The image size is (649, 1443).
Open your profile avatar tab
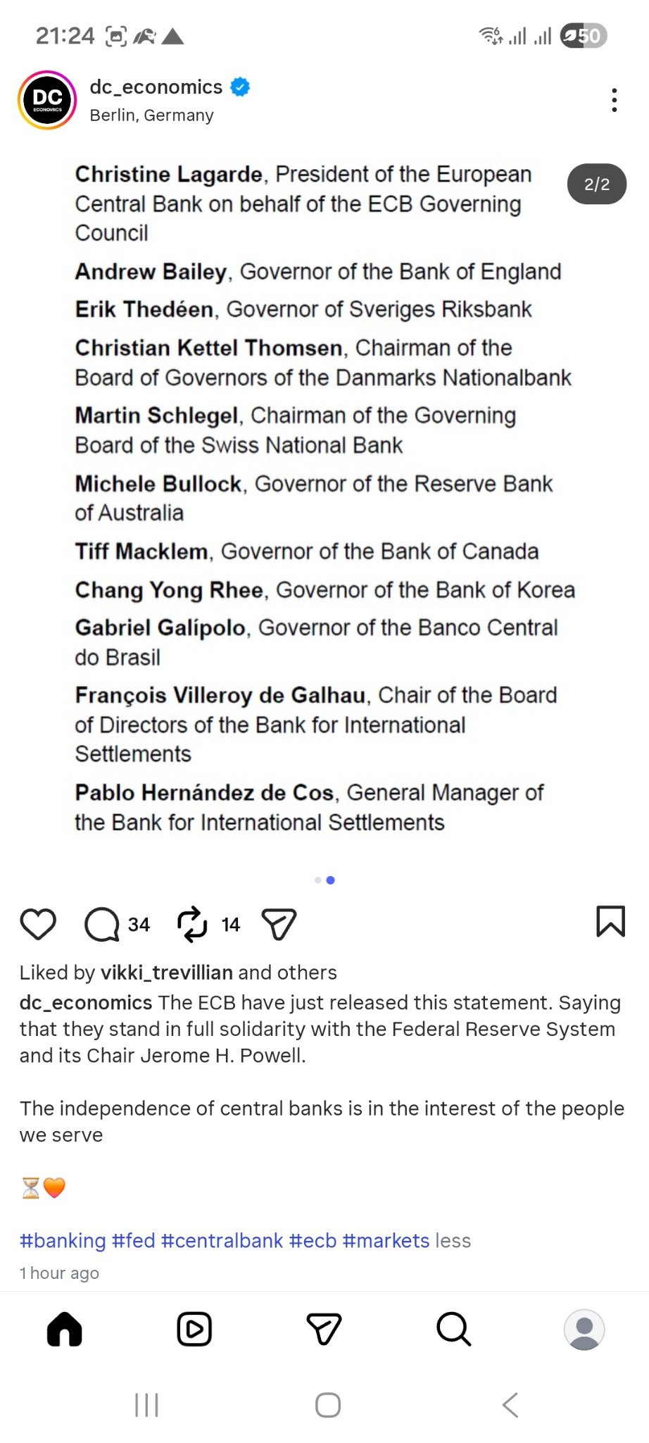click(584, 1330)
